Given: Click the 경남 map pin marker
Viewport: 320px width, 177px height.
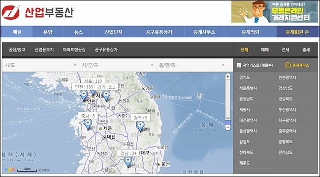Looking at the screenshot, I should pos(128,162).
